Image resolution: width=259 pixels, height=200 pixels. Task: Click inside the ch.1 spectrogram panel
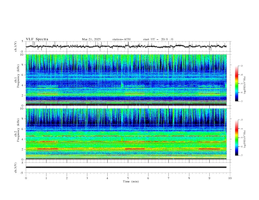pos(126,80)
